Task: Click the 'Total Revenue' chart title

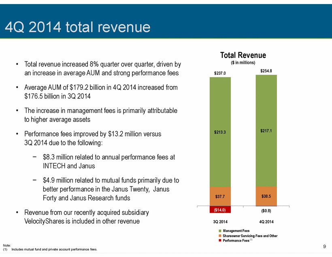Action: click(x=243, y=55)
